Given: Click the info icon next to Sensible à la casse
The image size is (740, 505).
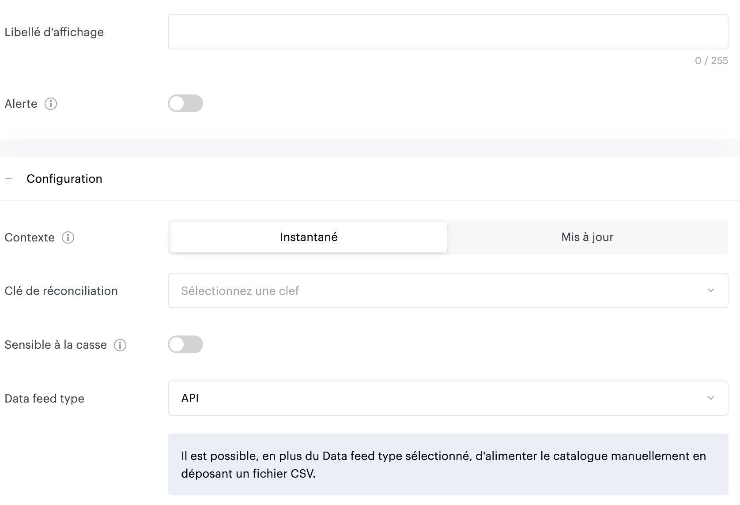Looking at the screenshot, I should [120, 345].
